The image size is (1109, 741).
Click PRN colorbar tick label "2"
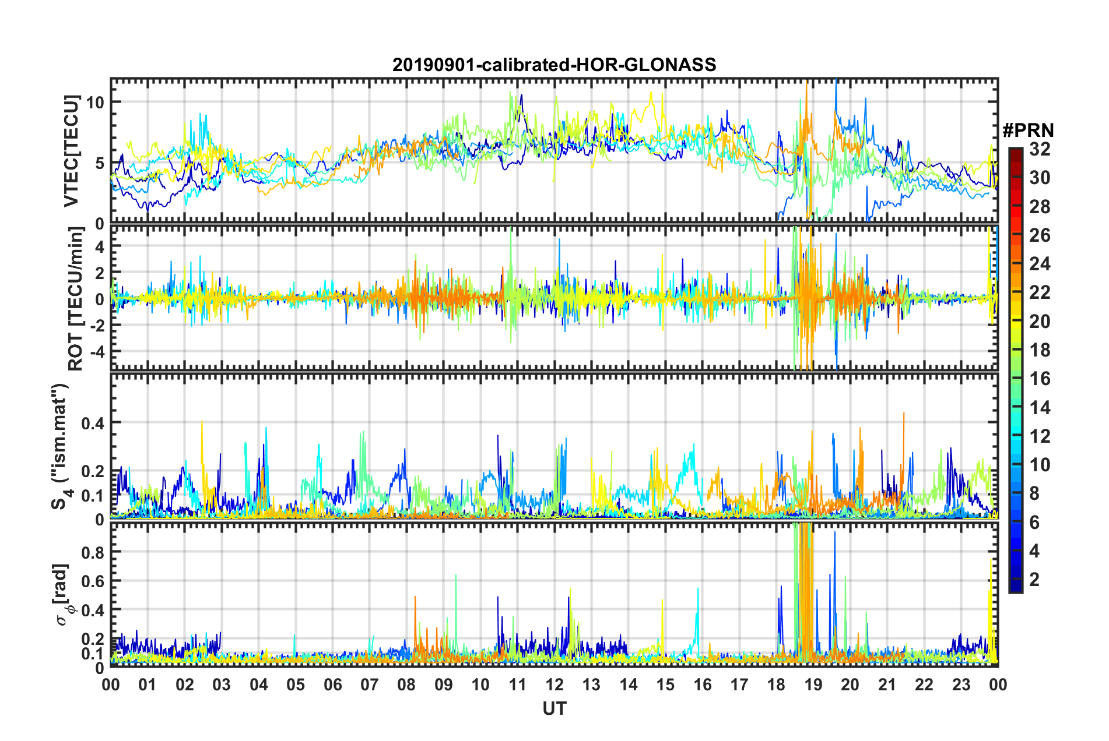tap(1035, 580)
